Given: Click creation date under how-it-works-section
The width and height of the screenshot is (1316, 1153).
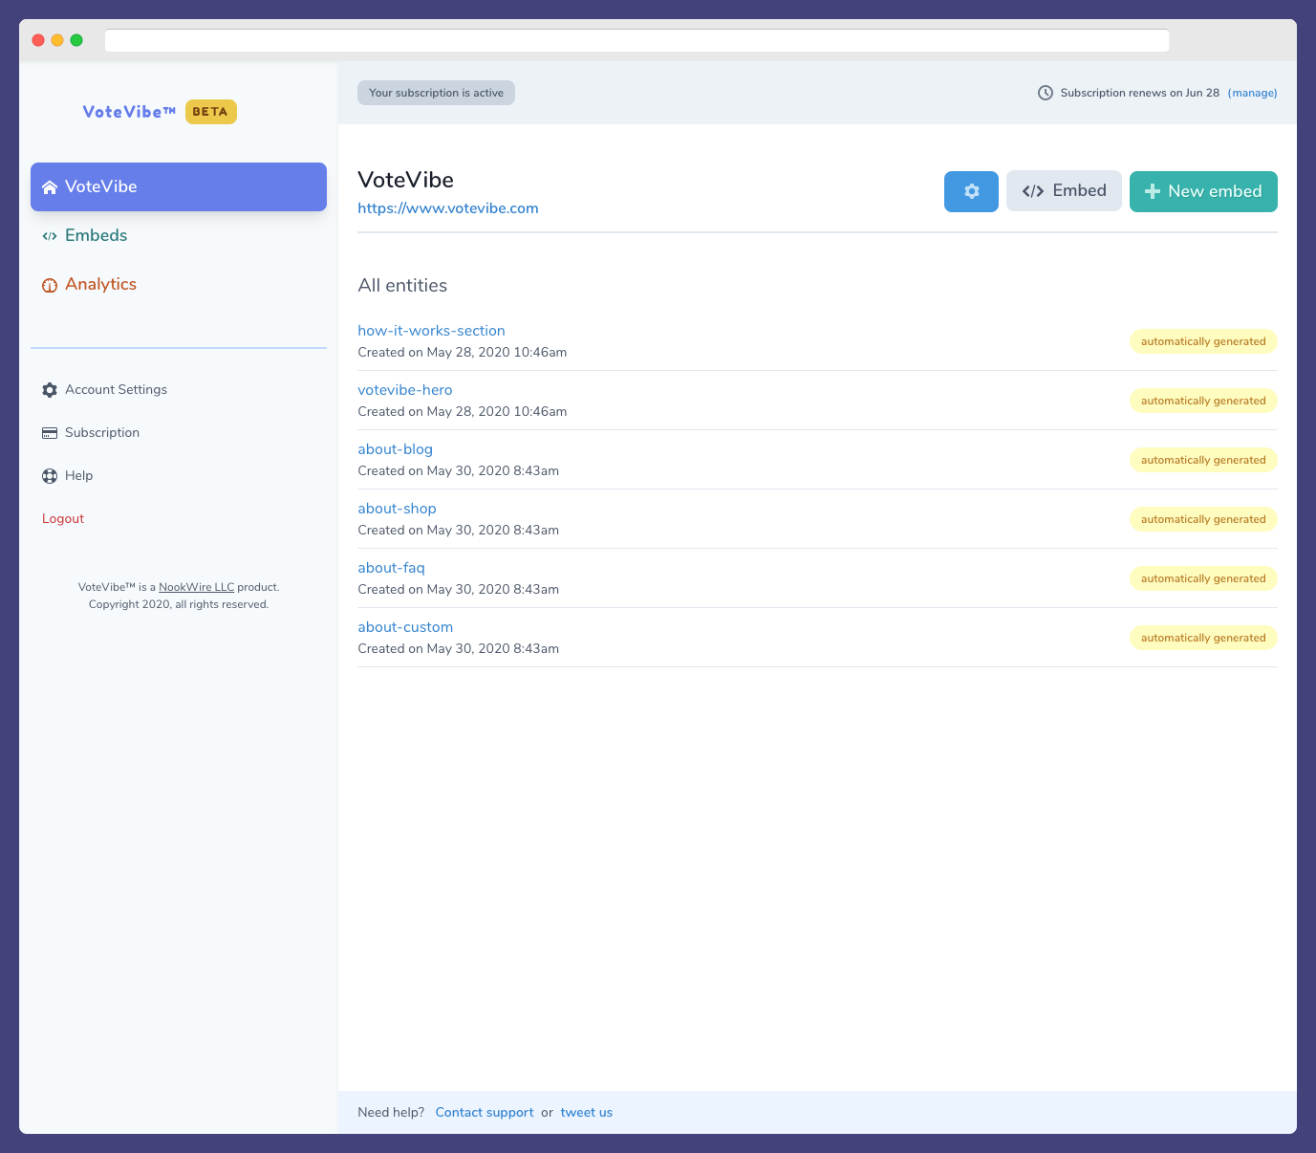Looking at the screenshot, I should [x=462, y=352].
